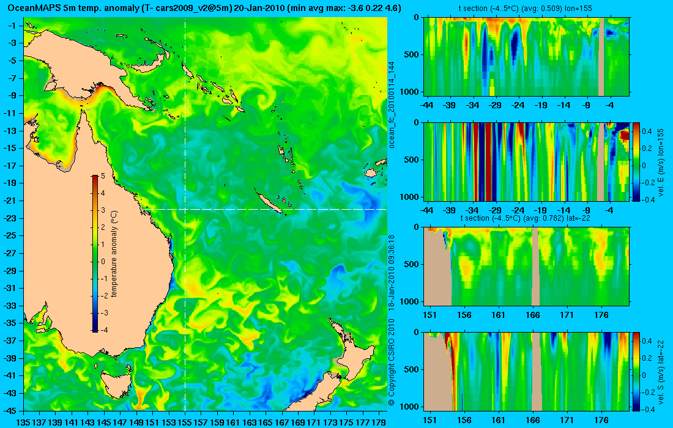Screen dimensions: 673x428
Task: Click '166' on lat=-22 temperature section axis
Action: point(533,315)
